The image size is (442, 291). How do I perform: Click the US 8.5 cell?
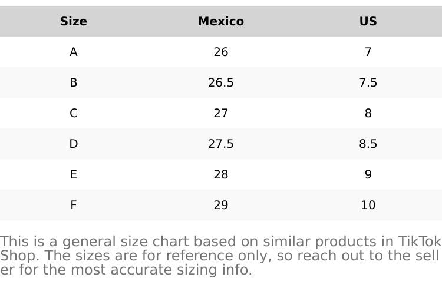368,144
